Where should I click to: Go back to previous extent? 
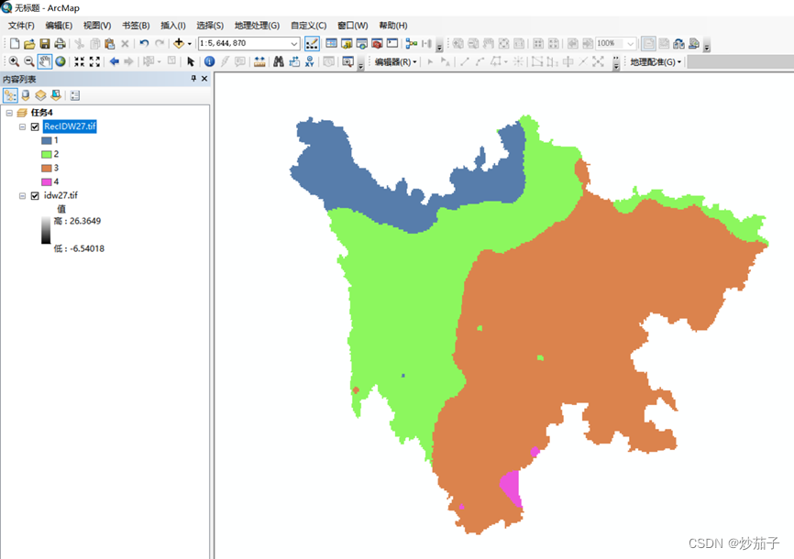(115, 61)
